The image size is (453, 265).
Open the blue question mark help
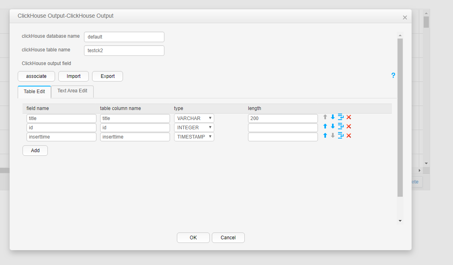[x=393, y=75]
